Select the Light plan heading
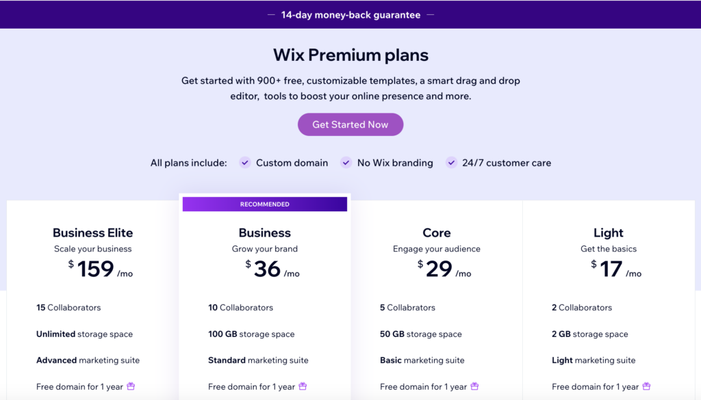Image resolution: width=701 pixels, height=400 pixels. (x=608, y=232)
